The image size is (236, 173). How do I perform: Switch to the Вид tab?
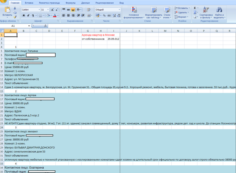[122, 3]
